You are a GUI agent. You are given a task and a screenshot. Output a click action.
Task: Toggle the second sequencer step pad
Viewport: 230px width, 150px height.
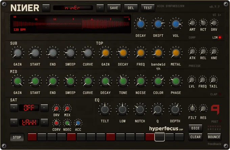[42, 137]
